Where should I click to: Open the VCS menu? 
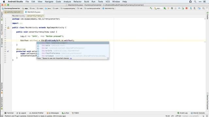coord(107,2)
